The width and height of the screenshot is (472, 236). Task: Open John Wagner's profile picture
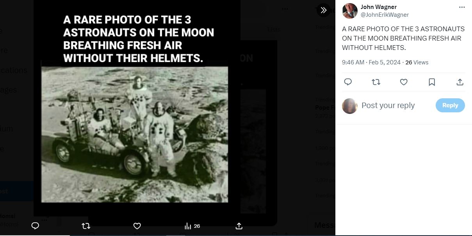[x=350, y=11]
